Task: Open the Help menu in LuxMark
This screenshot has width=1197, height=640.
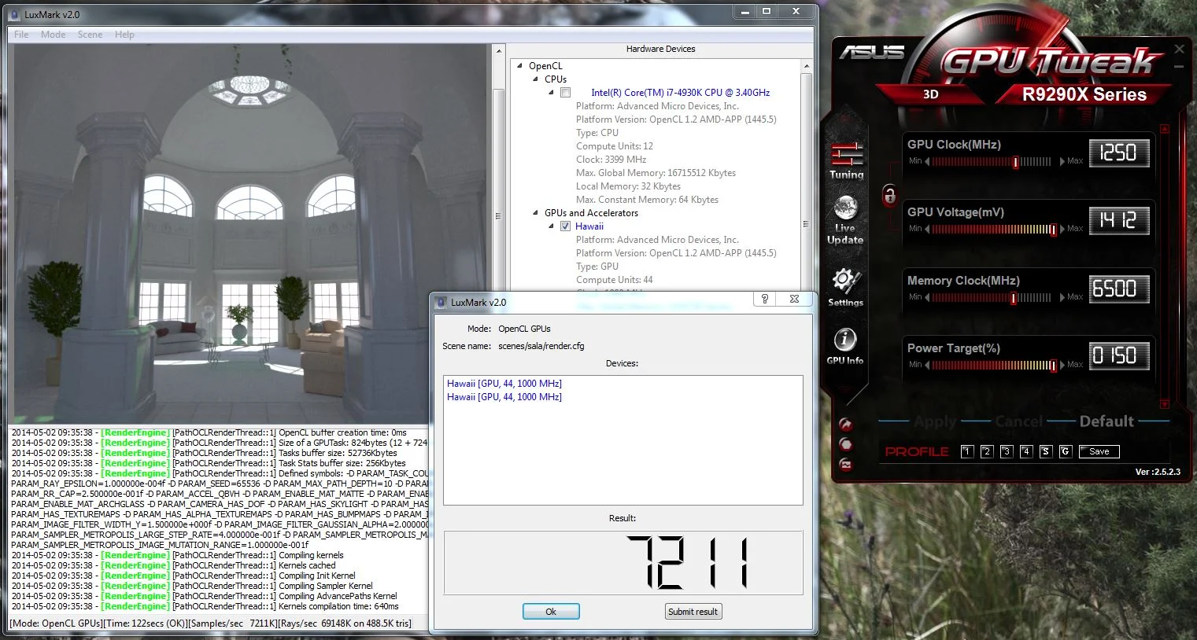Action: coord(124,35)
